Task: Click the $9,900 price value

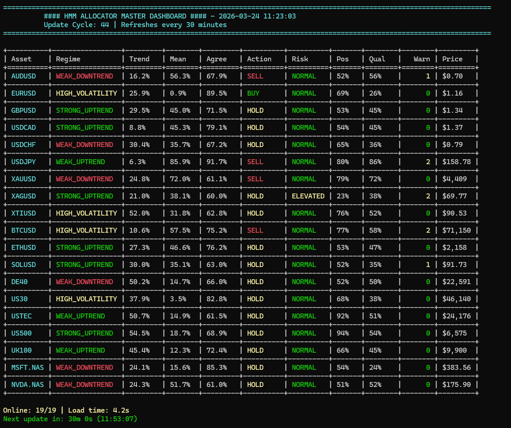Action: pos(454,350)
